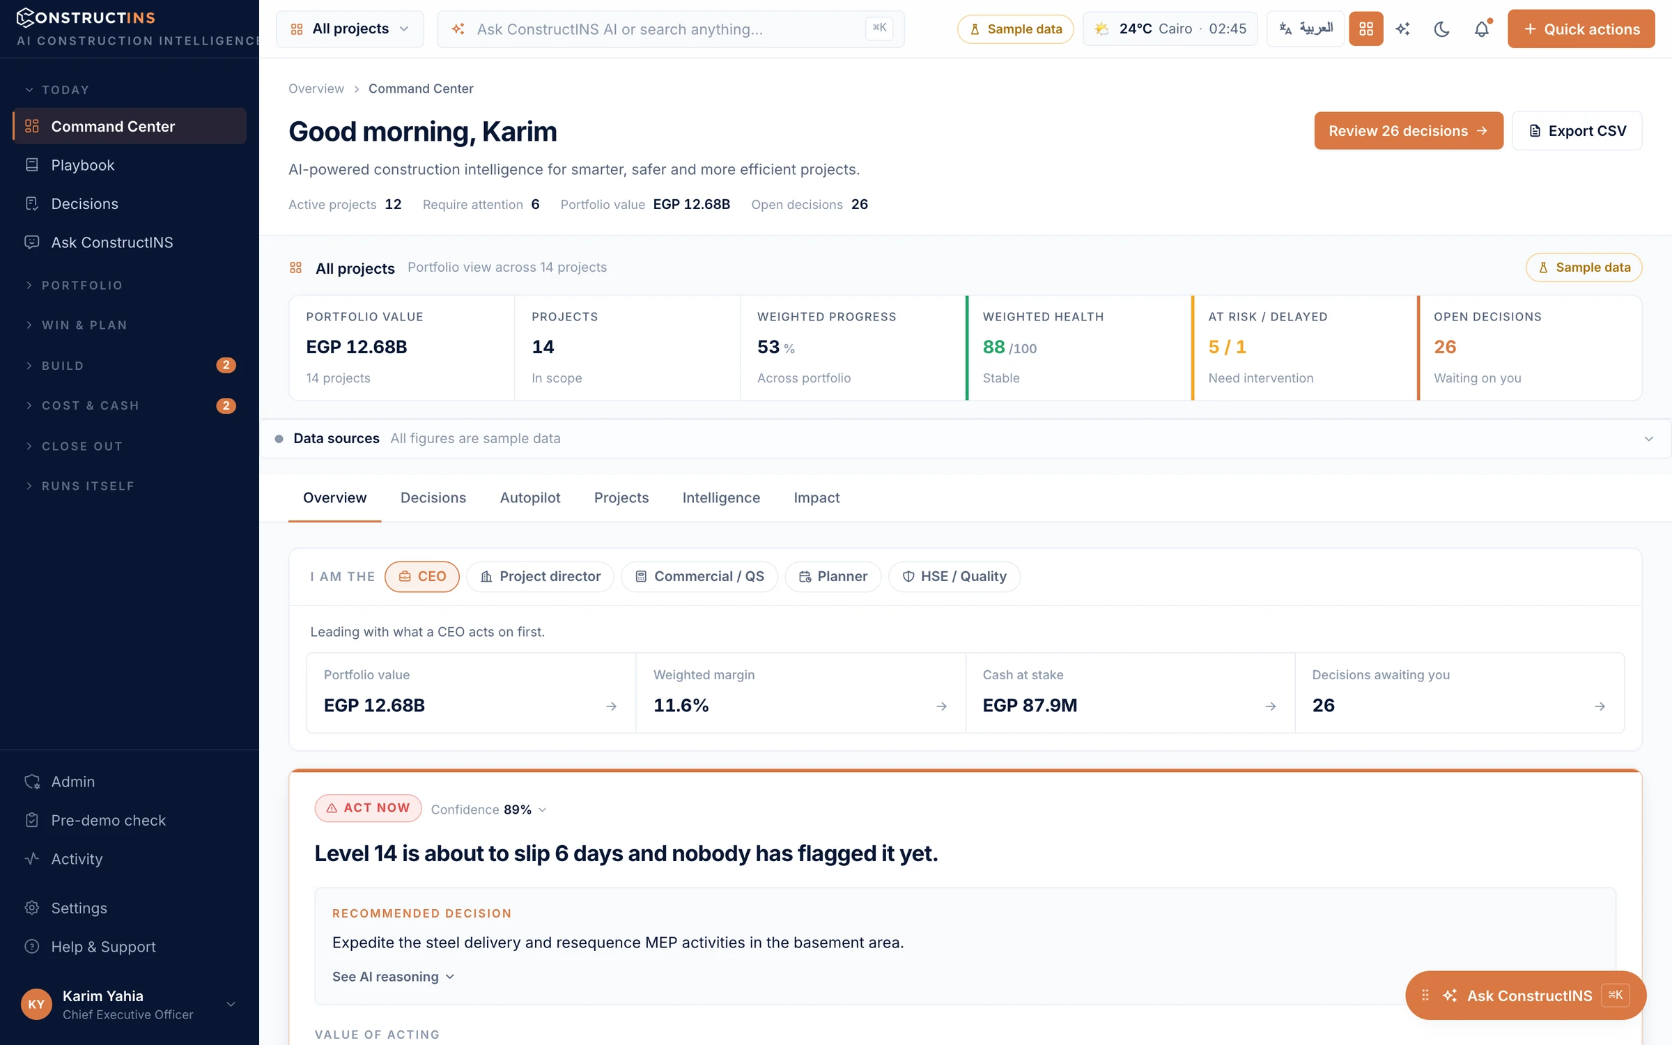The image size is (1672, 1045).
Task: Expand the Confidence 89% details
Action: pyautogui.click(x=488, y=810)
